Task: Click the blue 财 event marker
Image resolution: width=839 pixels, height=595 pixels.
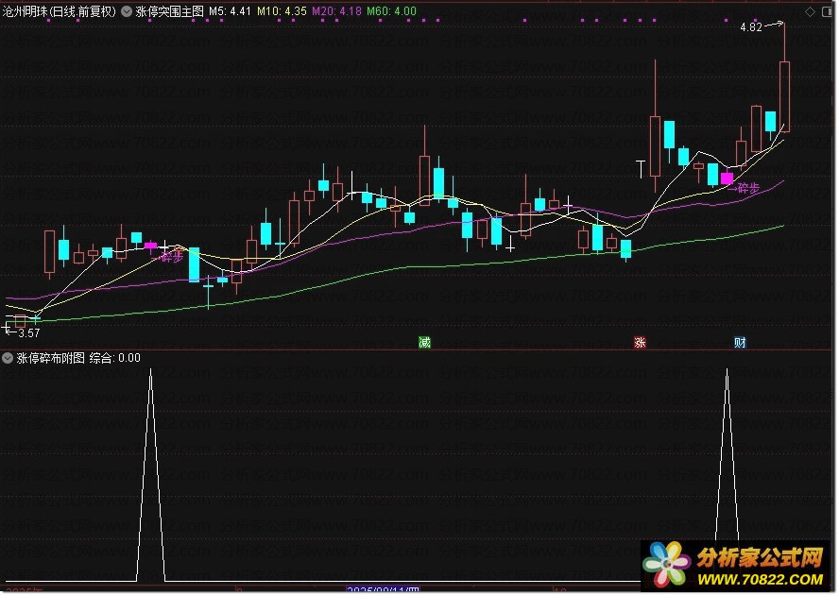Action: [x=740, y=342]
